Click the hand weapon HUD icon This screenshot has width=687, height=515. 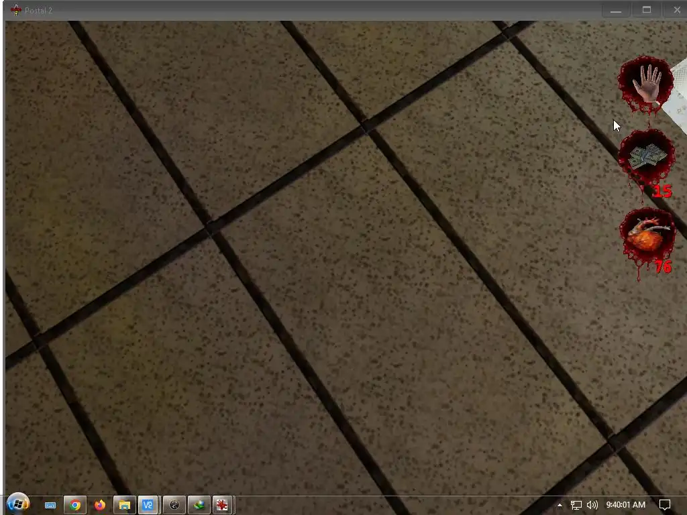(x=645, y=84)
